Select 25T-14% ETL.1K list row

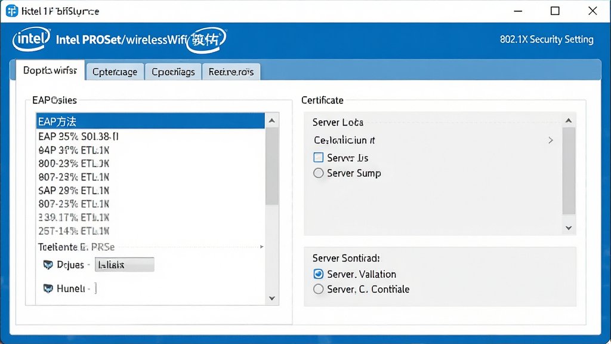pyautogui.click(x=150, y=231)
